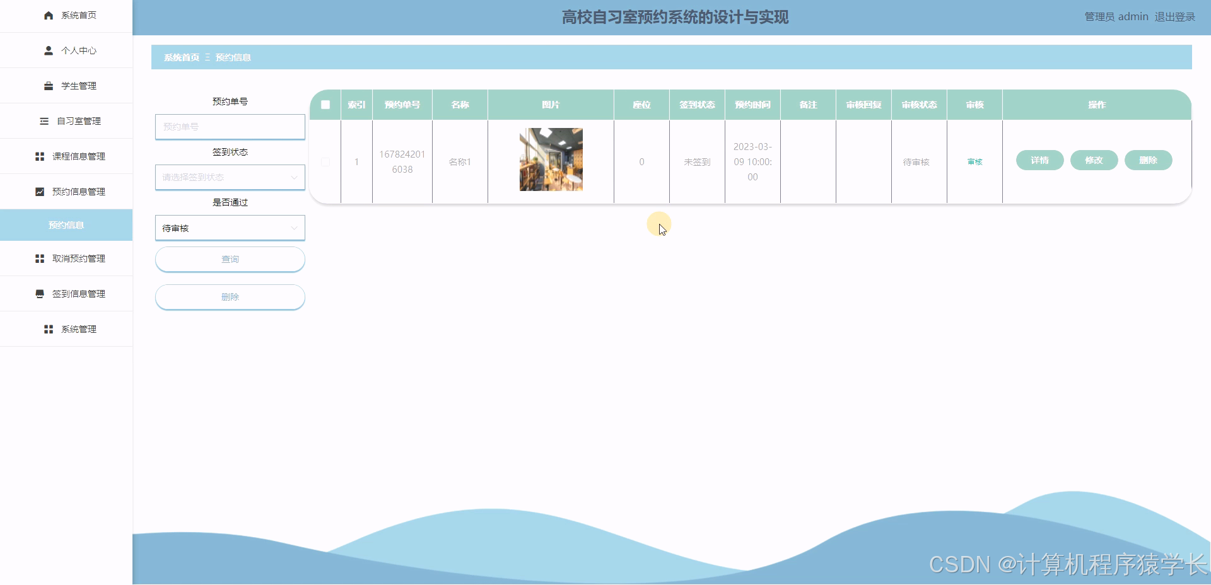This screenshot has height=585, width=1211.
Task: Click the arrow of 待审核 select
Action: [294, 228]
